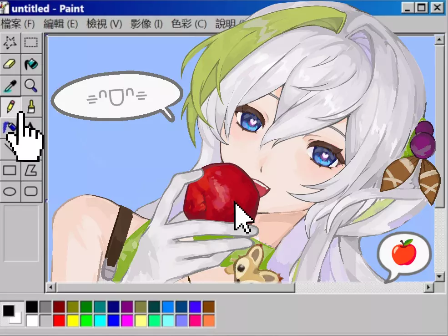The width and height of the screenshot is (448, 336).
Task: Pick the orange palette swatch
Action: (x=209, y=321)
